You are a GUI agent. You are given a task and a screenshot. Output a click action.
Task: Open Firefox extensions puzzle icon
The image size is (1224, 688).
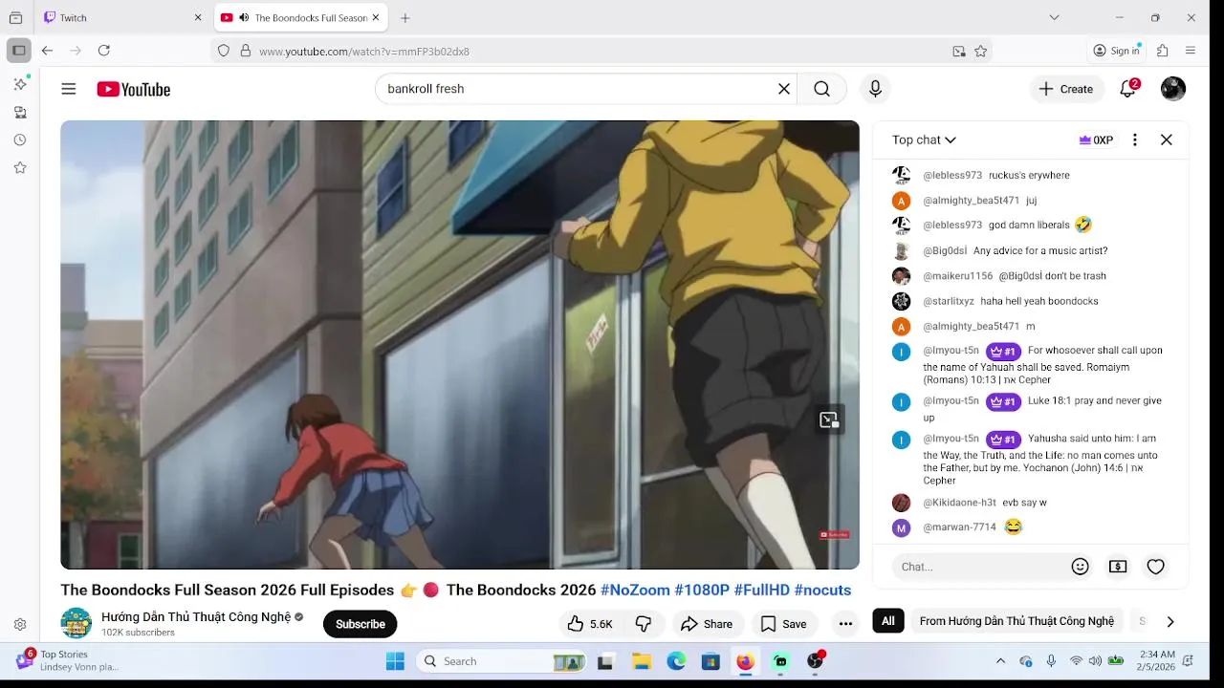coord(1163,51)
